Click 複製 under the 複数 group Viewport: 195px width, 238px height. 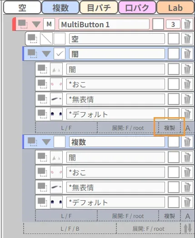click(x=170, y=216)
